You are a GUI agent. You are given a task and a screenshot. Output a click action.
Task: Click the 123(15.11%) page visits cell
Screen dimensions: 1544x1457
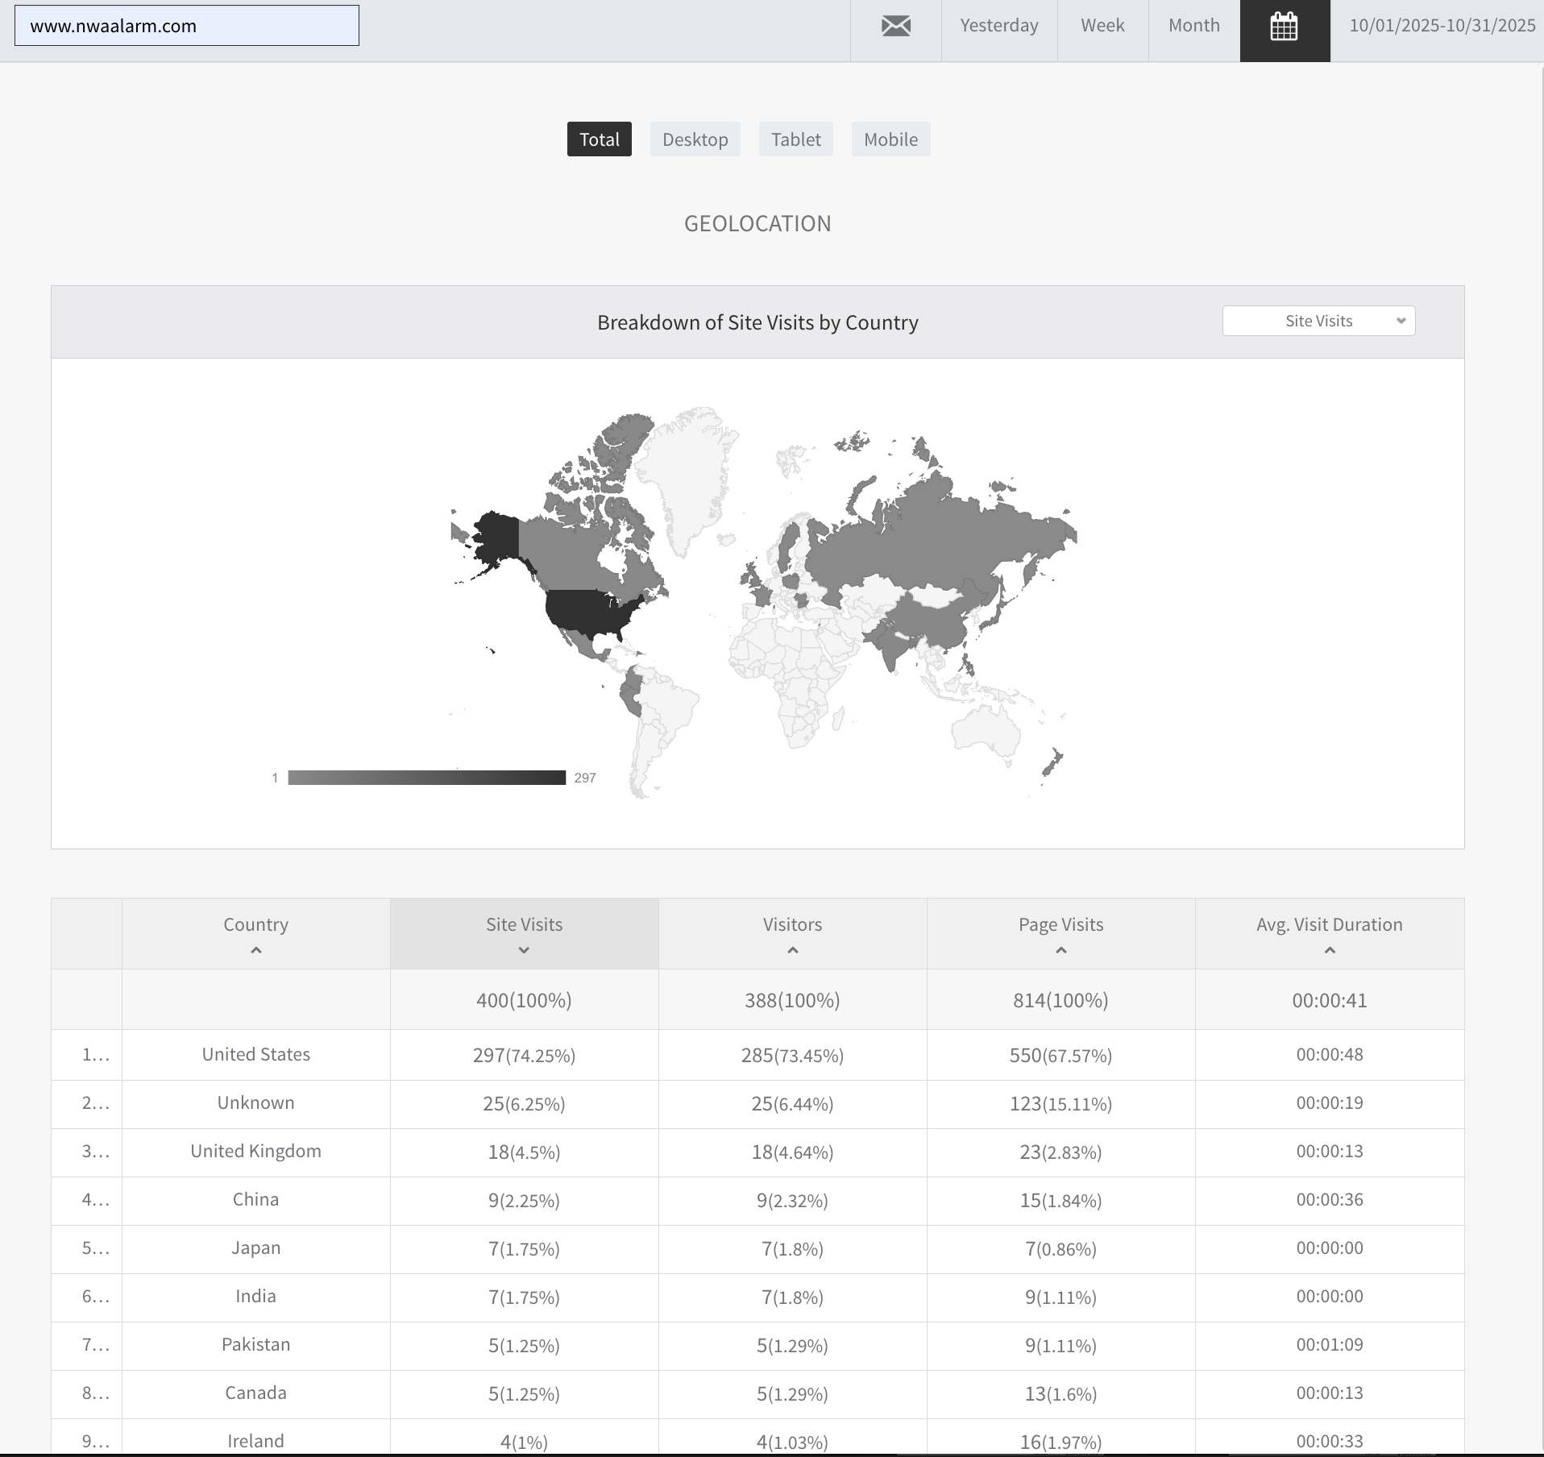1061,1104
